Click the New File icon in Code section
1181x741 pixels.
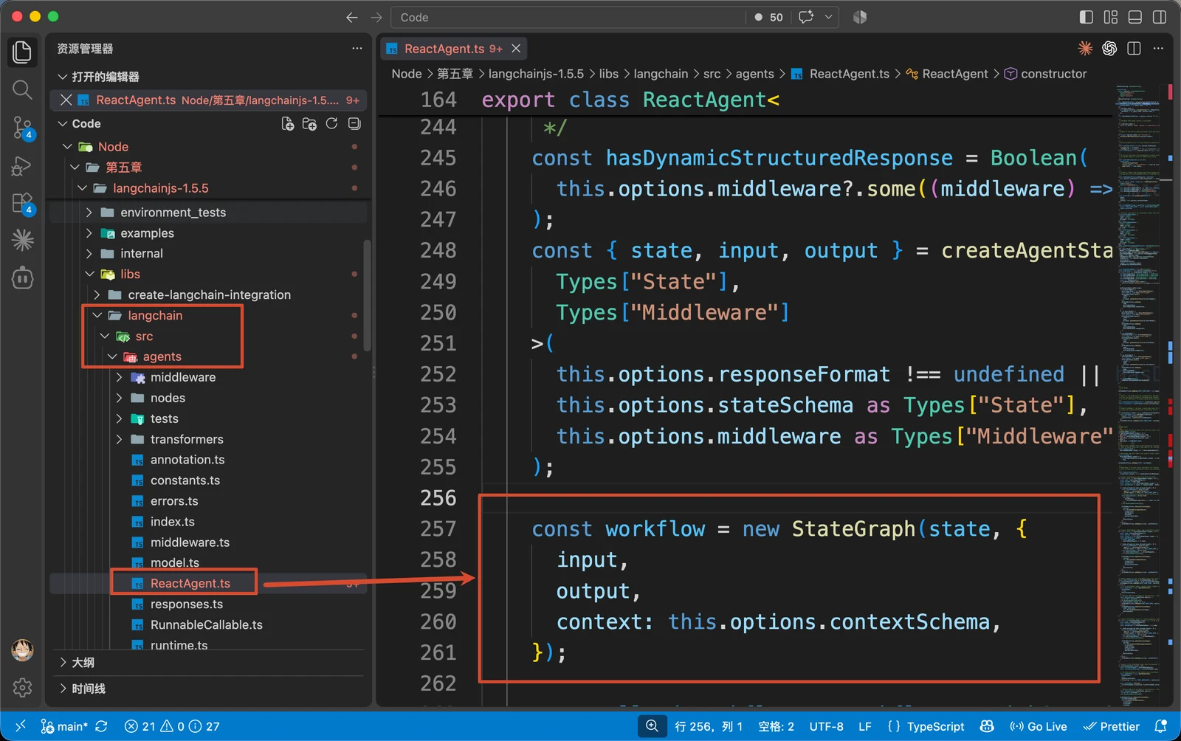[x=288, y=124]
